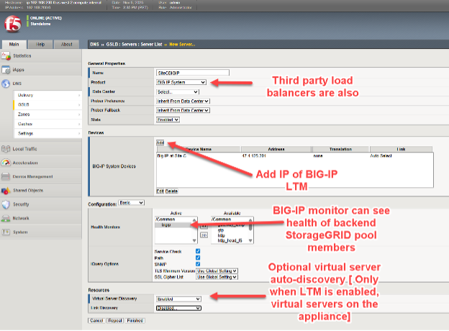Click the Local Traffic menu label
Screen dimensions: 449x331
click(x=24, y=149)
